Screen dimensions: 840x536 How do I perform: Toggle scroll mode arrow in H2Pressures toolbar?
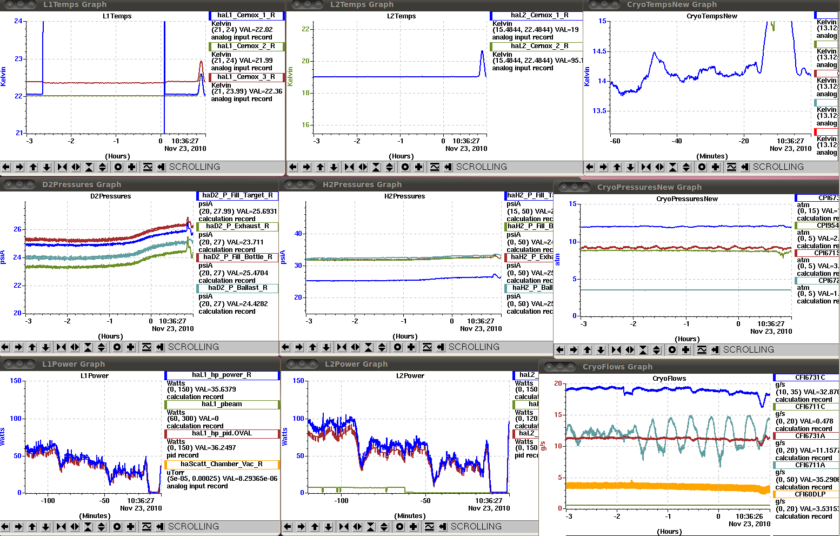point(441,347)
